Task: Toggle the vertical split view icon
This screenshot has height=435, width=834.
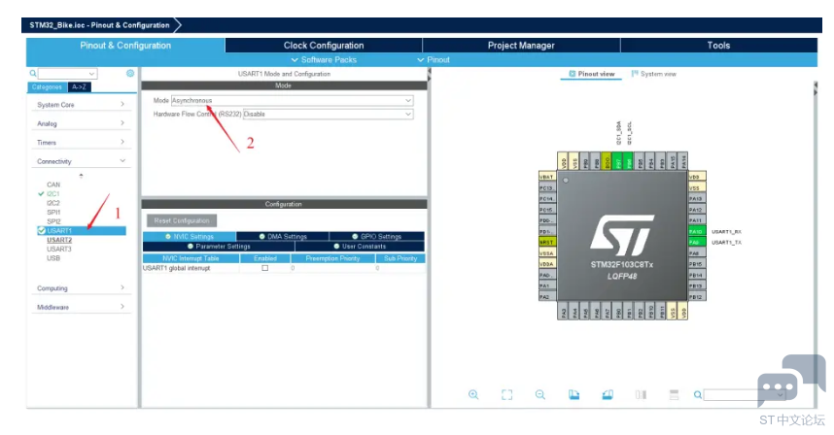Action: tap(641, 394)
